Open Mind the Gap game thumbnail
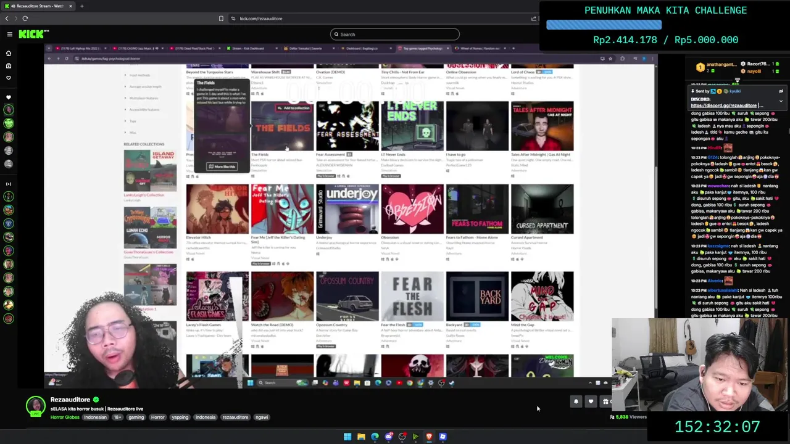Image resolution: width=790 pixels, height=444 pixels. [x=542, y=296]
